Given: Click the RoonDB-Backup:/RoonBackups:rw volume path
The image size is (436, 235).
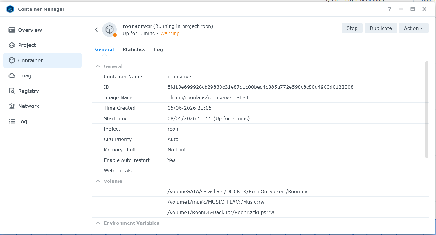Looking at the screenshot, I should pos(221,212).
